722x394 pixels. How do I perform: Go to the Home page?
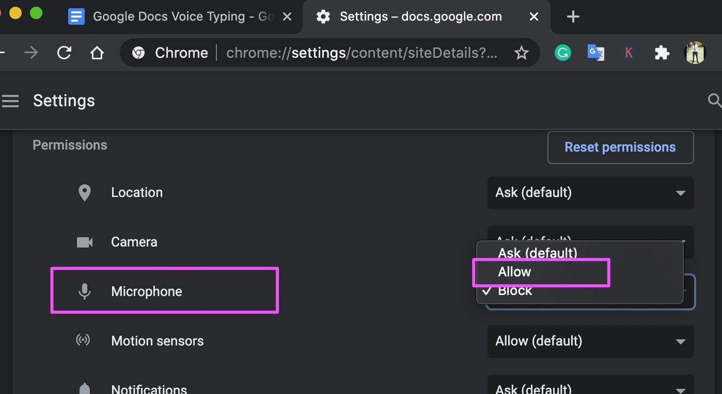coord(97,53)
